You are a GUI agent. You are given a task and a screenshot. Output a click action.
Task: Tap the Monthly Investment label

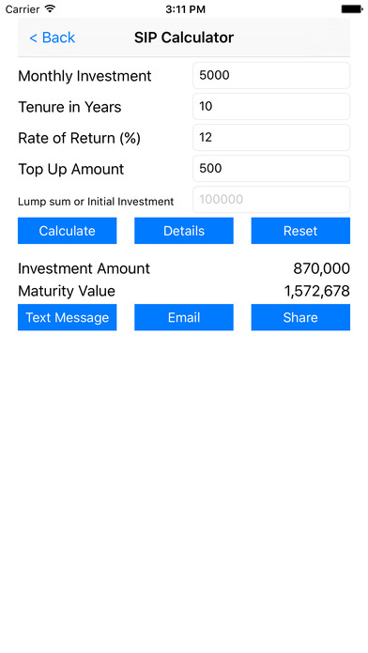(84, 76)
